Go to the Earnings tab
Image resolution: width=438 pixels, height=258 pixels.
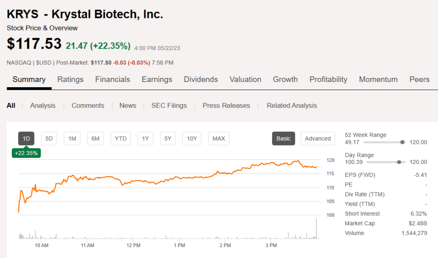click(x=157, y=80)
